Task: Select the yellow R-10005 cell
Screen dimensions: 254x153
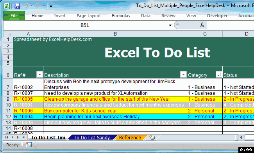Action: pyautogui.click(x=28, y=99)
